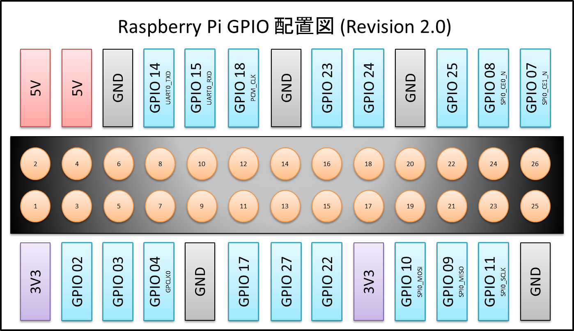Click the 5V box aligned with pin 4
Screen dimensions: 574x331
[x=77, y=88]
